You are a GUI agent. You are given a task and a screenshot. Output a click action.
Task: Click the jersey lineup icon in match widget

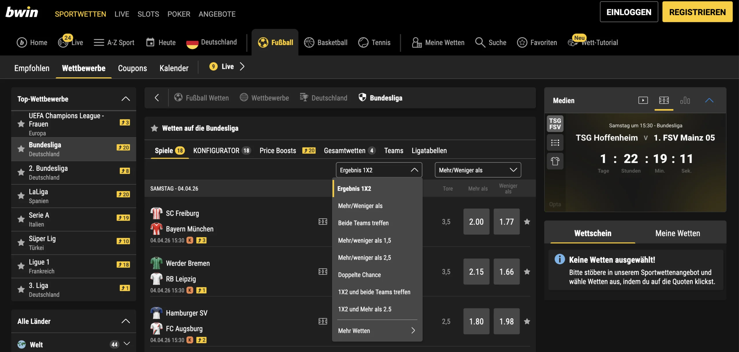click(x=555, y=161)
